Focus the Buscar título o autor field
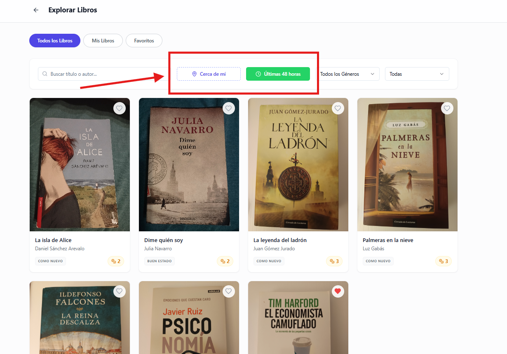This screenshot has height=354, width=507. coord(103,74)
